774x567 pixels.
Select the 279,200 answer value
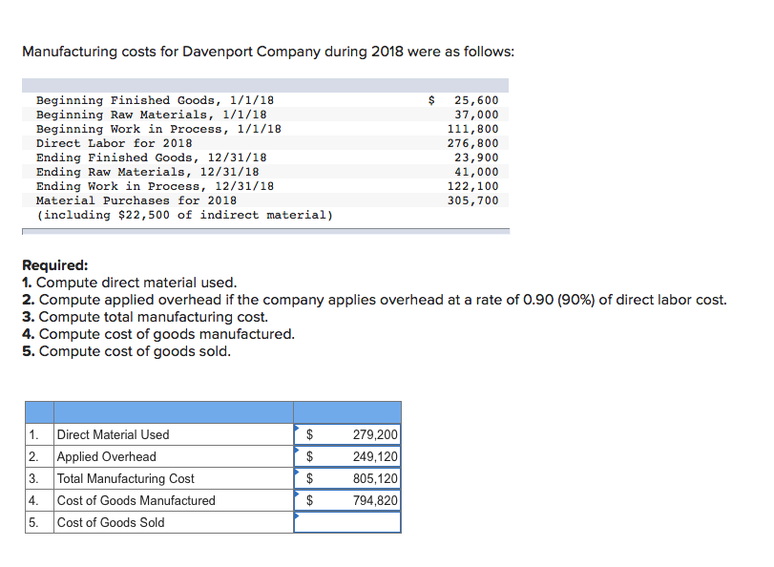[374, 434]
